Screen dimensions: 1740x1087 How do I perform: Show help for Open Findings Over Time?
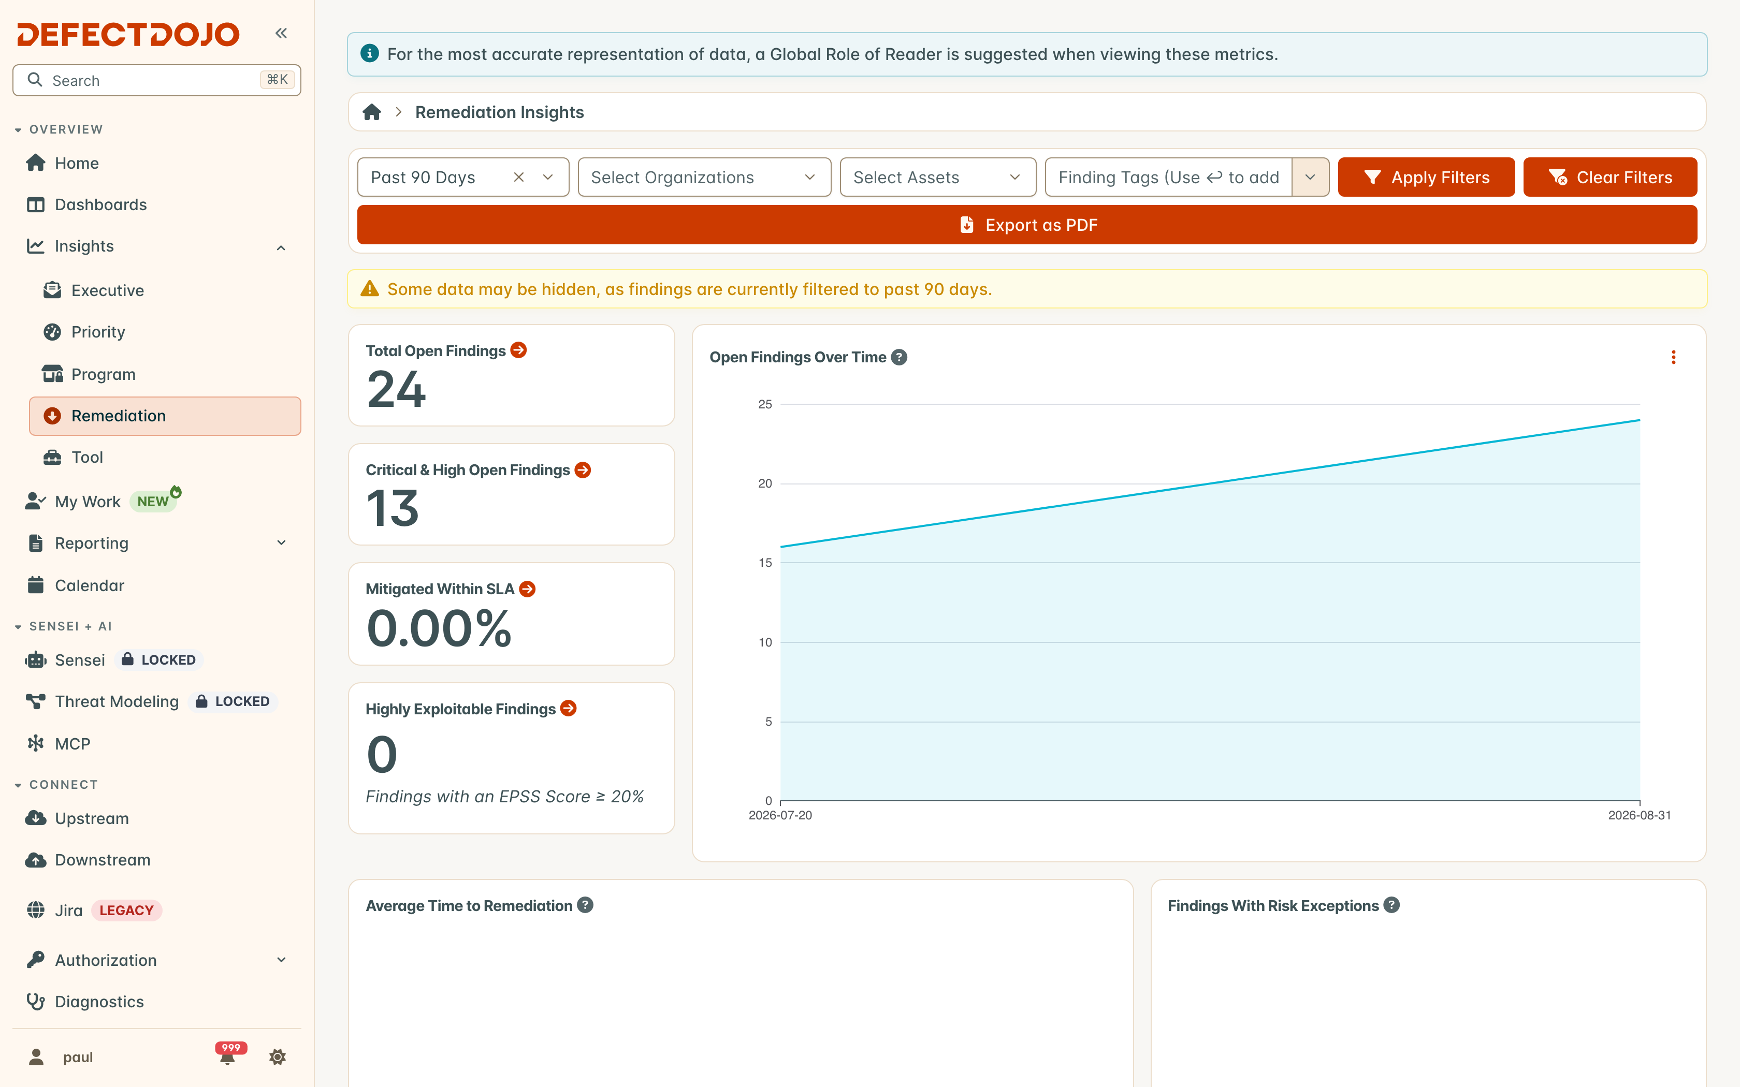tap(899, 357)
